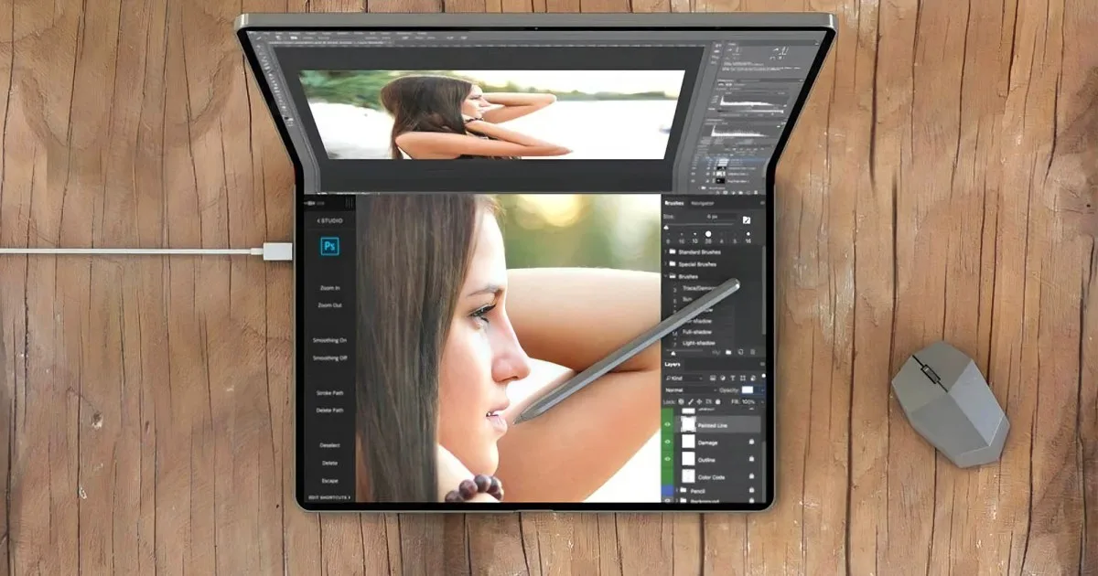Adjust the Fill percentage control
Viewport: 1098px width, 576px height.
click(x=748, y=401)
